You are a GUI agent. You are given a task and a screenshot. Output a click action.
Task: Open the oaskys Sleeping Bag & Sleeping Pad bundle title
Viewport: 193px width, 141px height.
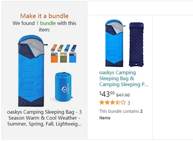[124, 78]
